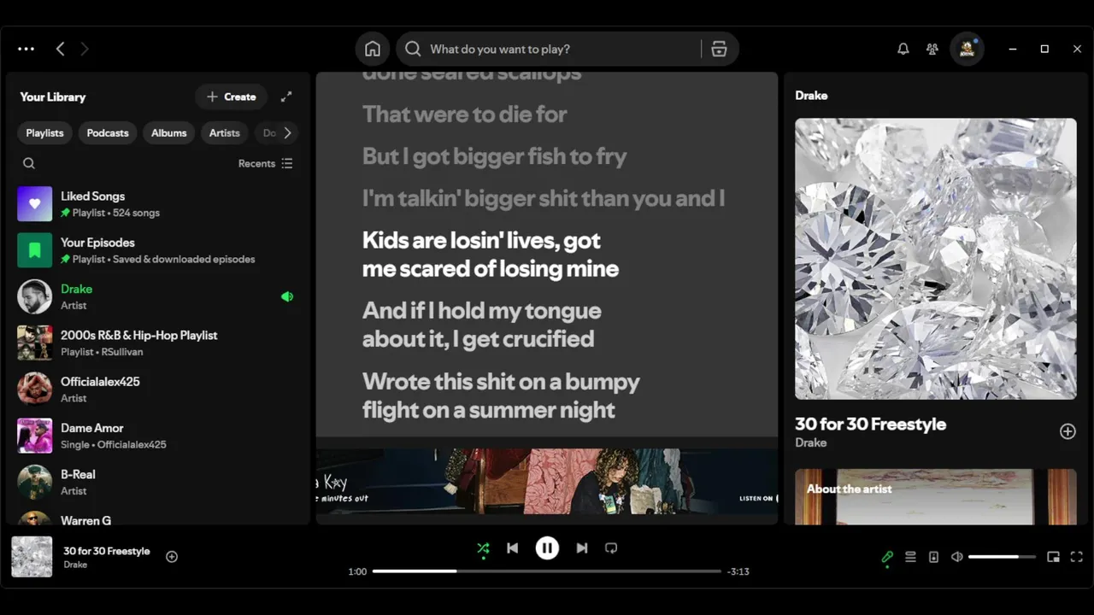Open the Browse icon in search bar

(719, 49)
